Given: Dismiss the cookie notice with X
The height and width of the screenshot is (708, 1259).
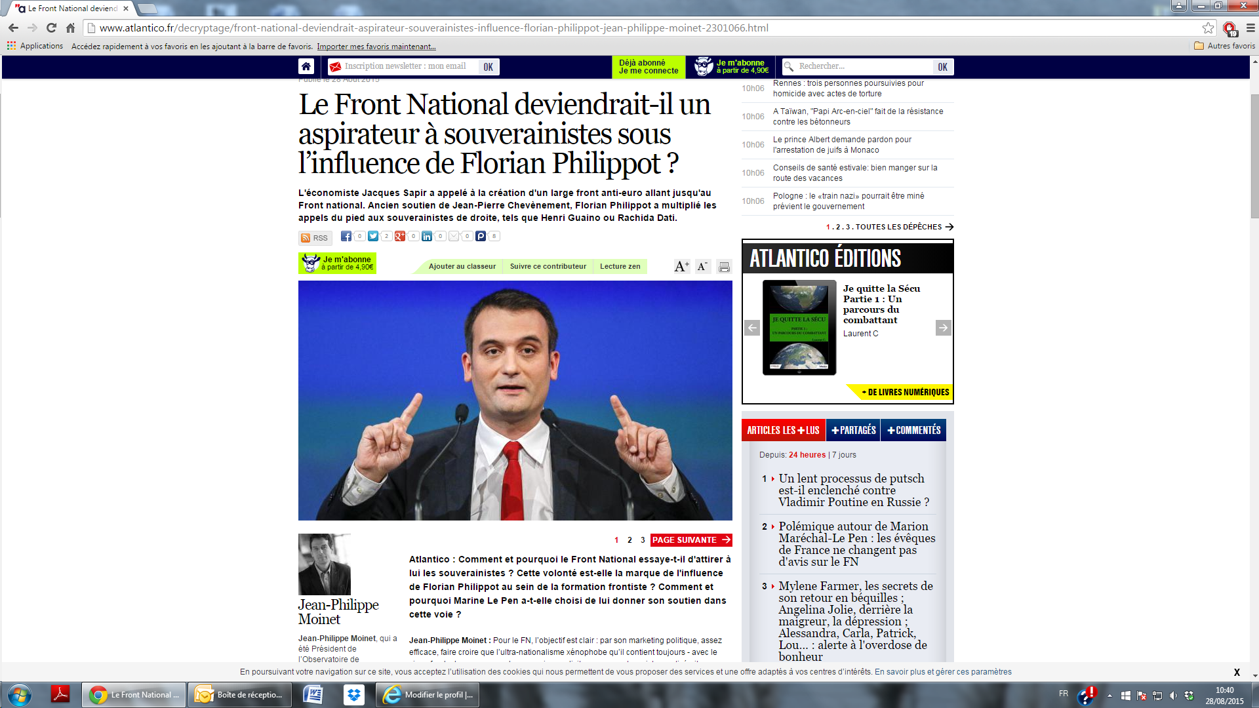Looking at the screenshot, I should (x=1237, y=672).
